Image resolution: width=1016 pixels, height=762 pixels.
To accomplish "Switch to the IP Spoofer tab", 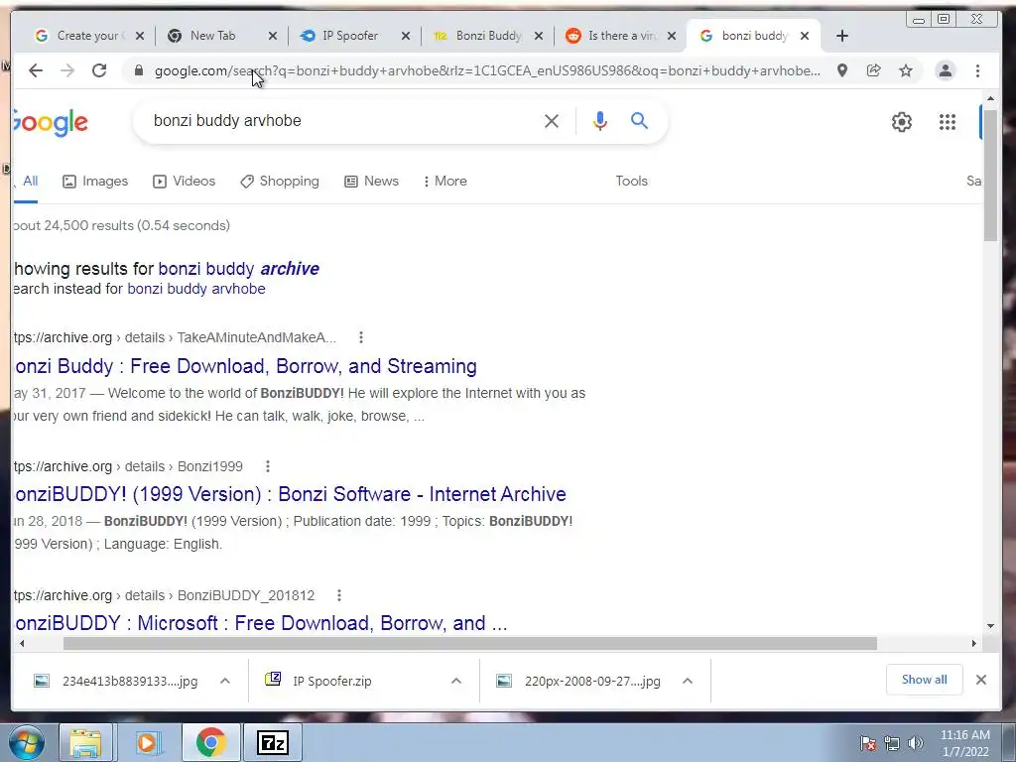I will click(350, 36).
